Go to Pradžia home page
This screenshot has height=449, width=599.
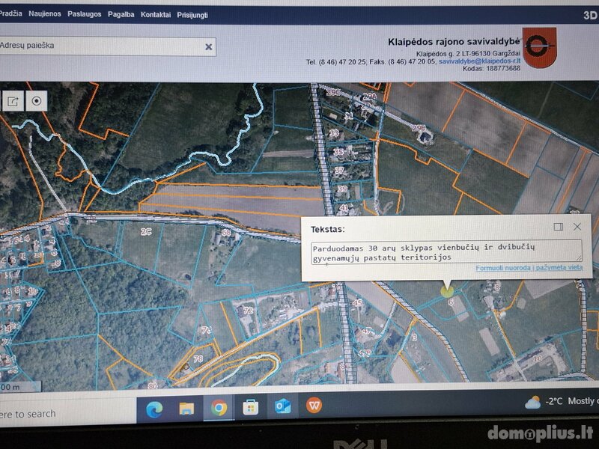coord(10,13)
